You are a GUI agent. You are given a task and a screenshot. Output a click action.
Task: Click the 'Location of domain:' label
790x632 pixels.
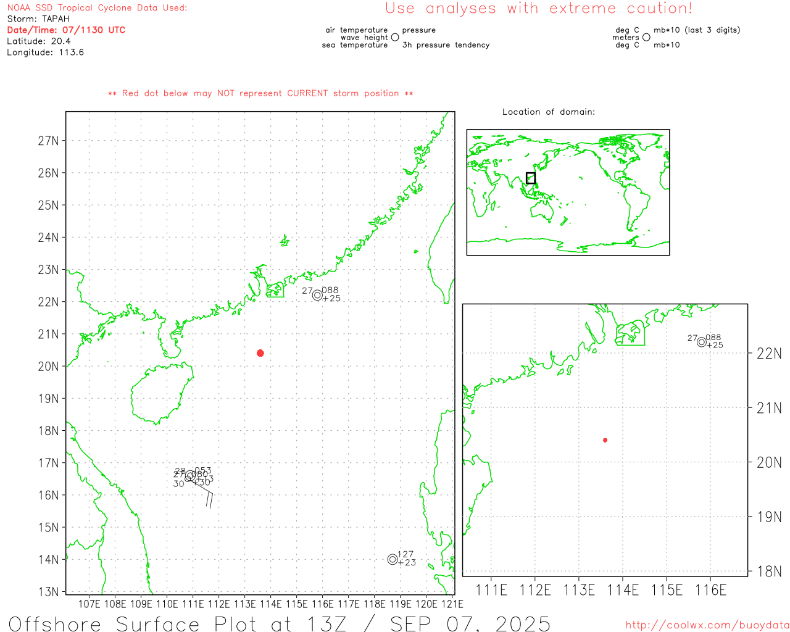549,112
